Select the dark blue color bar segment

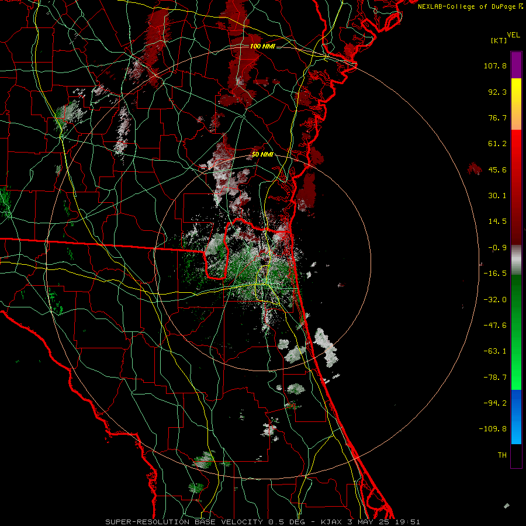point(516,403)
